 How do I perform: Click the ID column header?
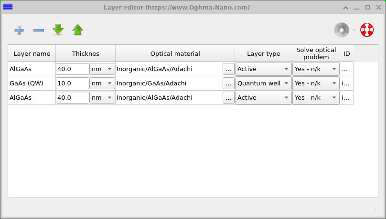(347, 53)
